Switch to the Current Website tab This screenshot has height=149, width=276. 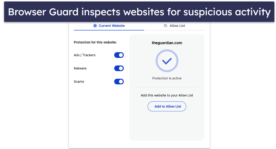[x=109, y=26]
